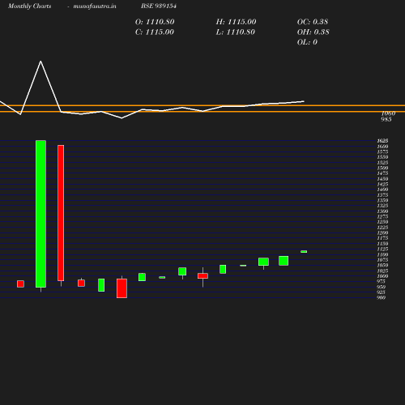
Task: Click the 1025 price axis label
Action: click(x=382, y=271)
